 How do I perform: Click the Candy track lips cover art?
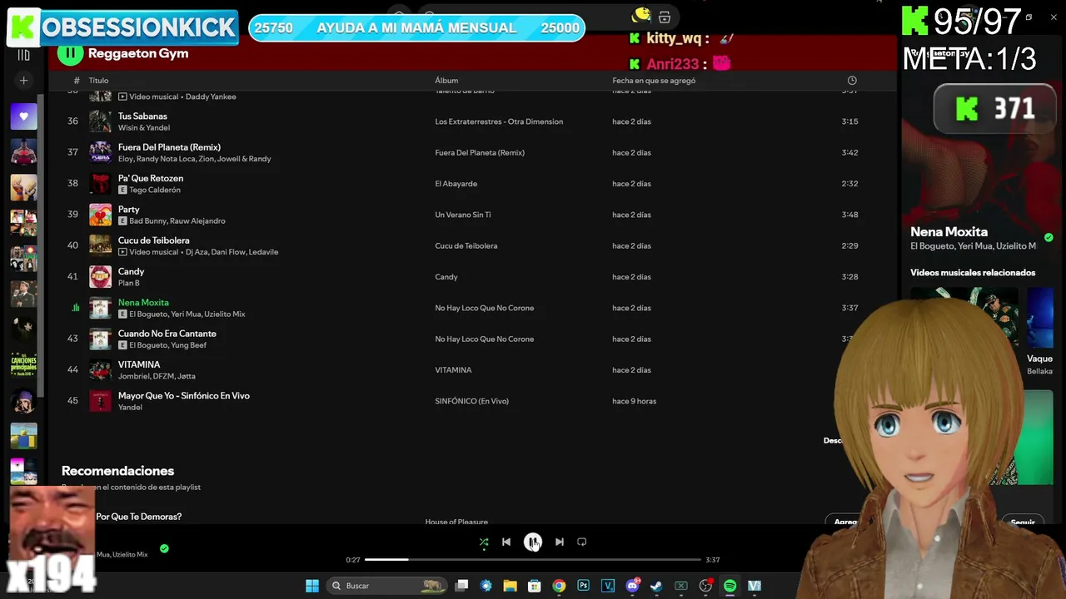pyautogui.click(x=100, y=277)
